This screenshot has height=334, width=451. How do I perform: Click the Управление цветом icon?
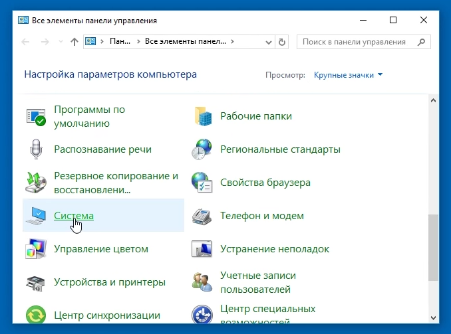[35, 249]
